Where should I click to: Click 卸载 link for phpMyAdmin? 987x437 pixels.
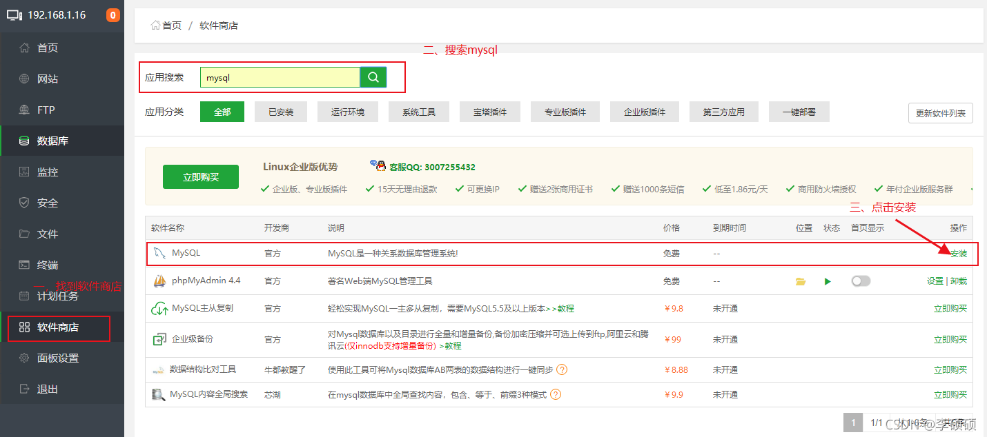tap(959, 281)
